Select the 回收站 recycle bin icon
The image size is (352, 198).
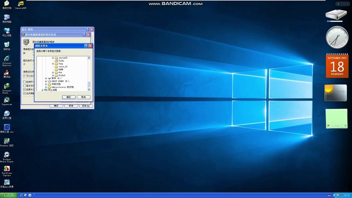pos(6,46)
